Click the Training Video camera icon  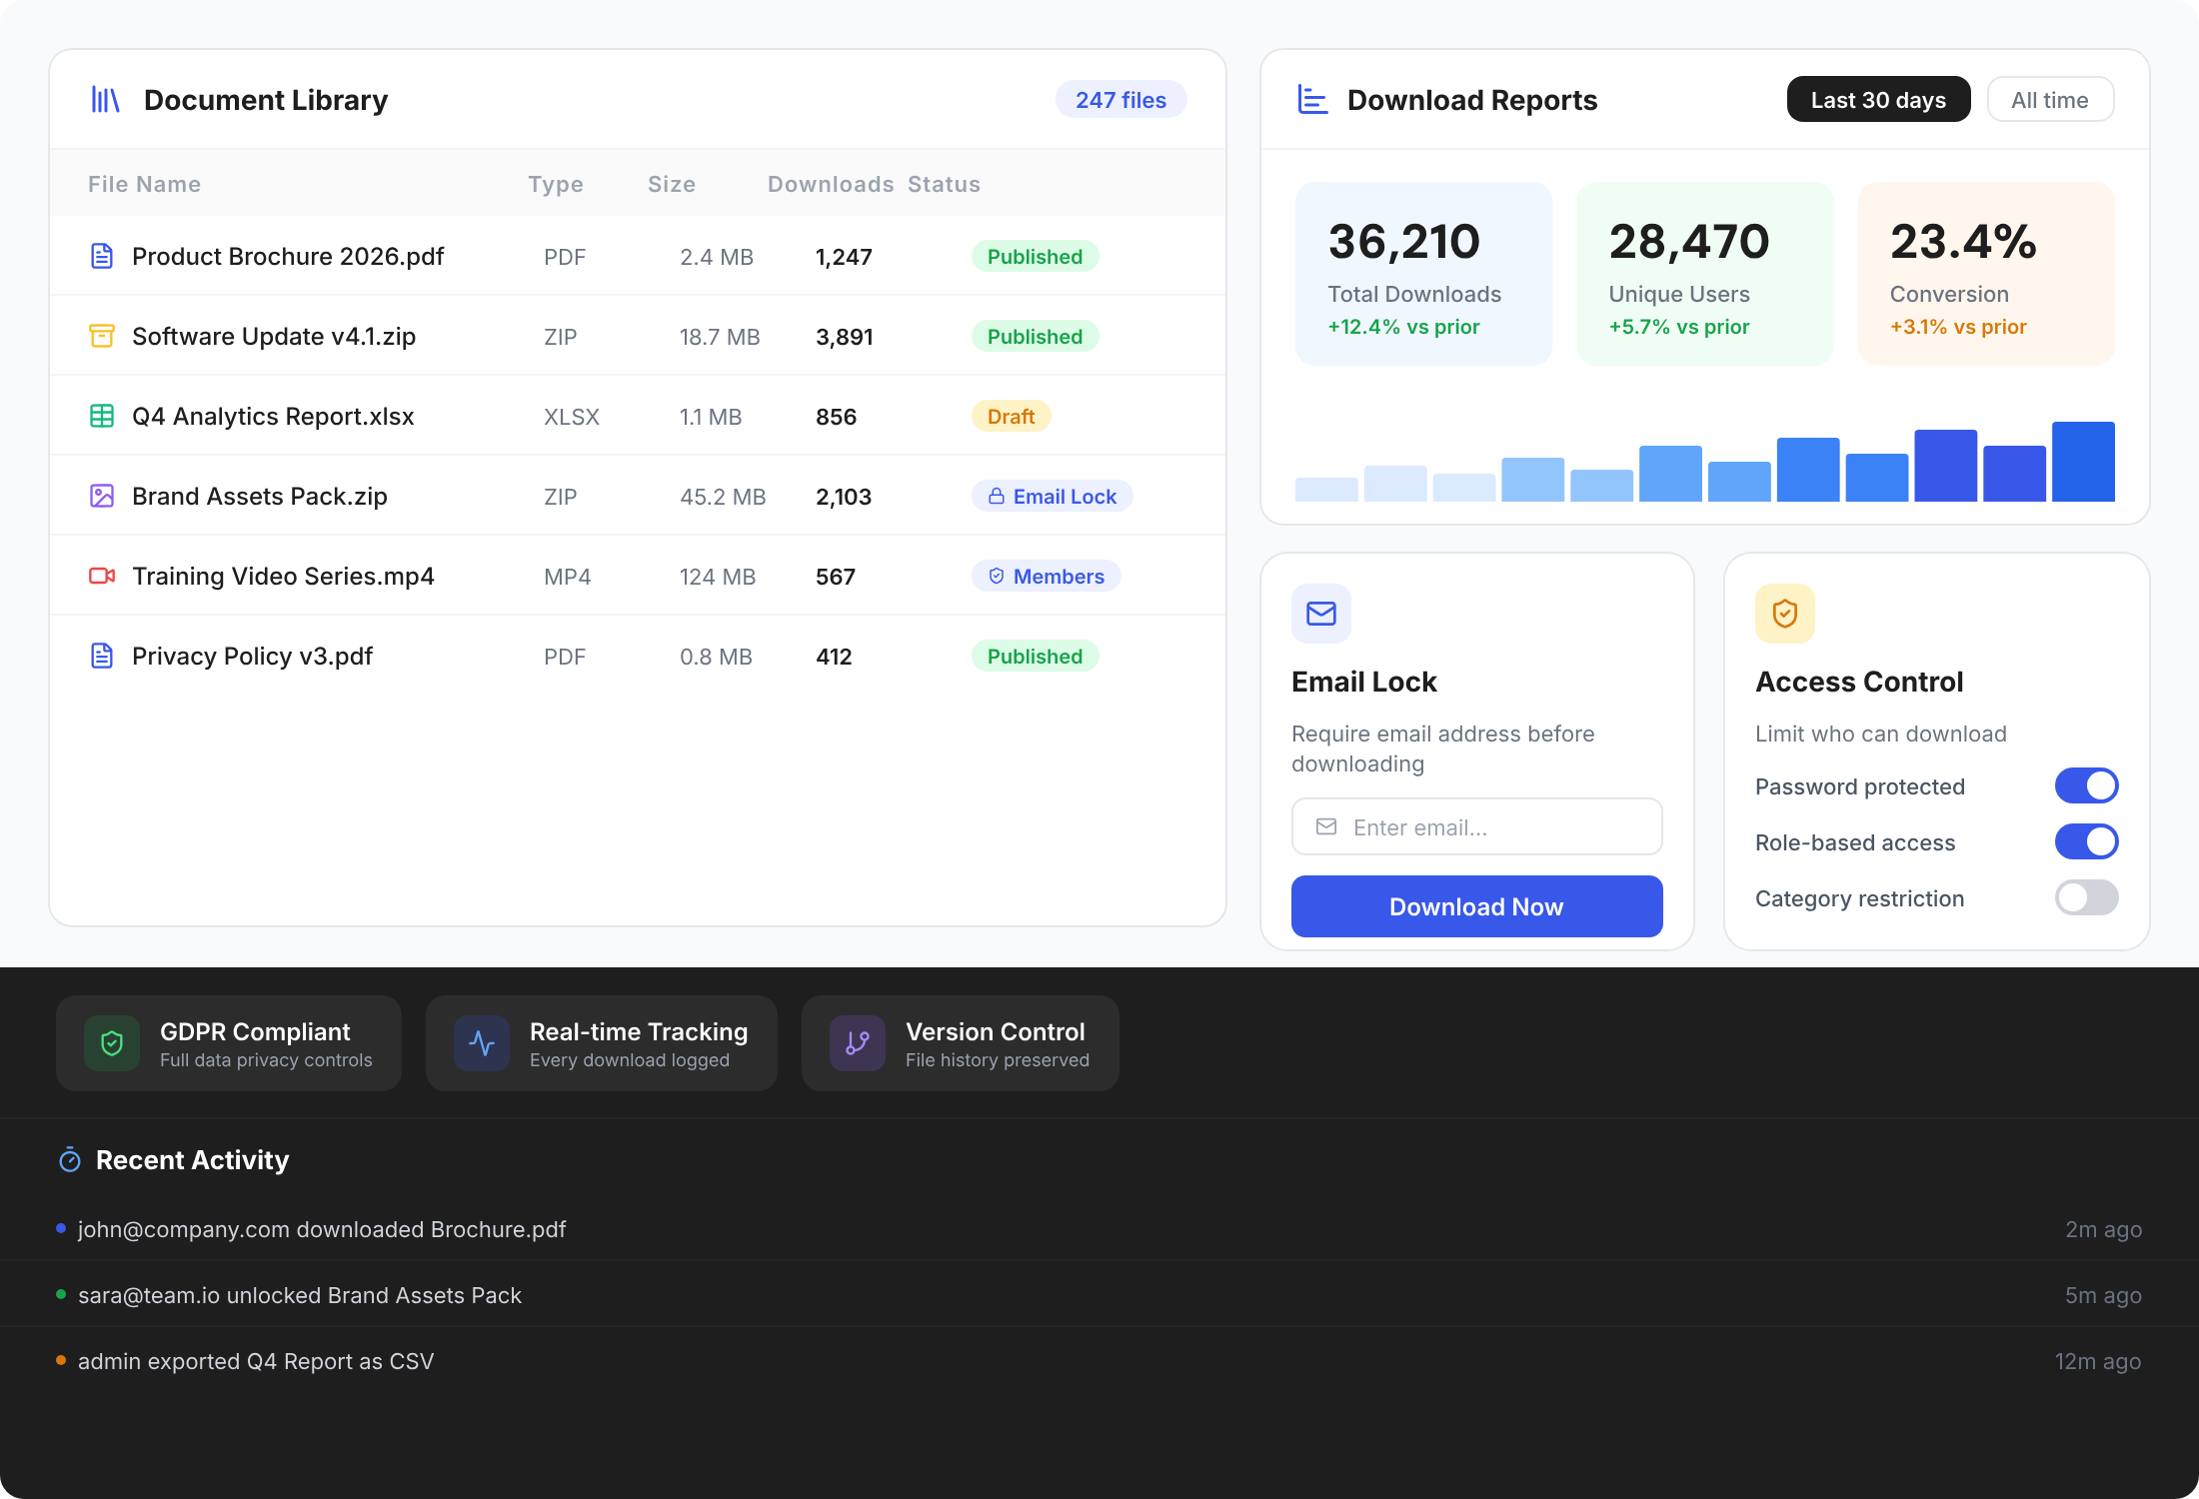coord(102,576)
